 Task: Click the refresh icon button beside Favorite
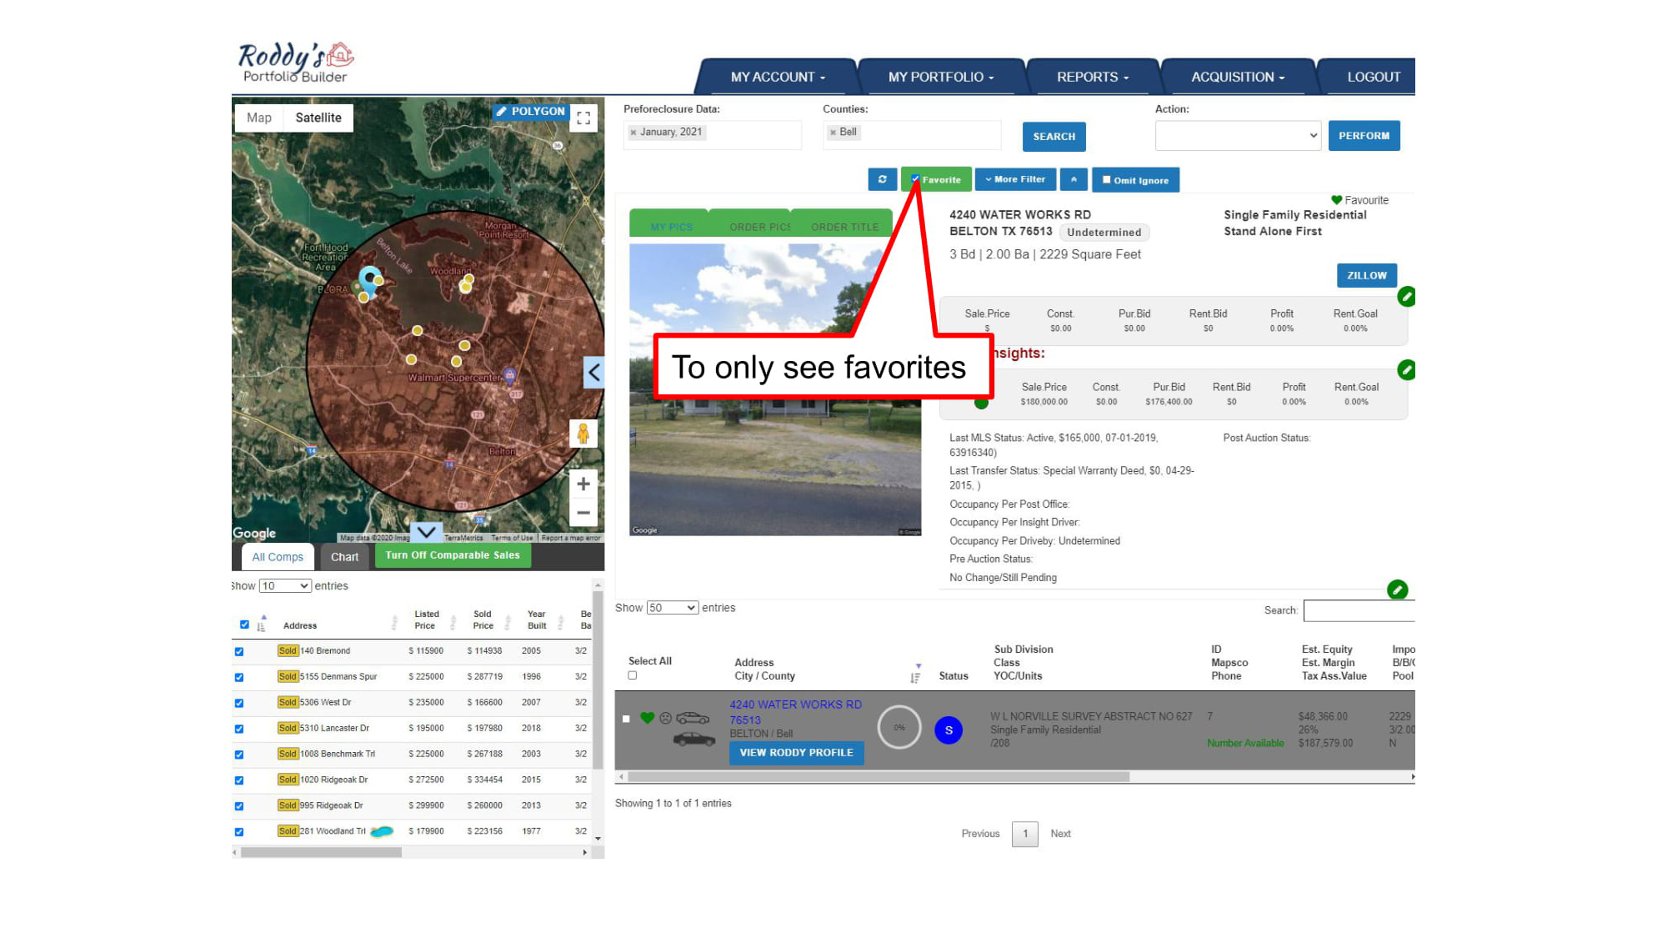pos(882,179)
